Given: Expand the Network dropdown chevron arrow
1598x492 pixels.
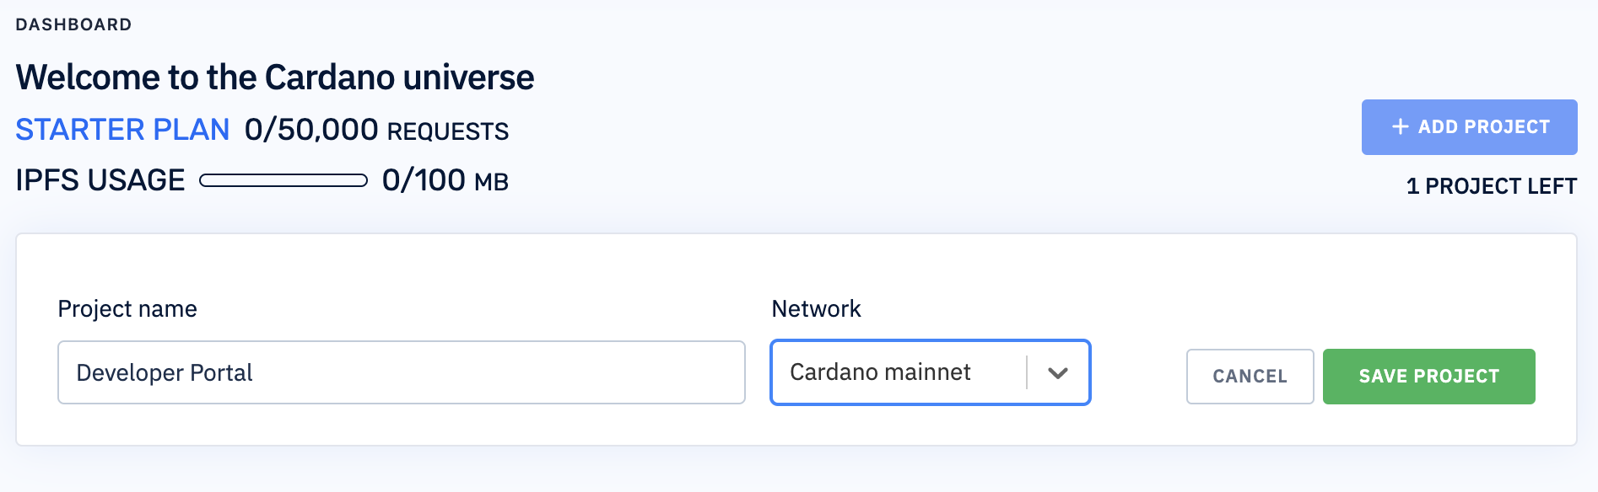Looking at the screenshot, I should tap(1058, 372).
